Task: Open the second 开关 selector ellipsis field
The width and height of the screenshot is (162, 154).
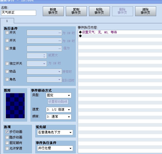Action: click(x=44, y=41)
